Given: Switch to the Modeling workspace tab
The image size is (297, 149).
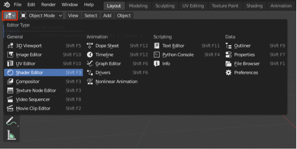Looking at the screenshot, I should pyautogui.click(x=138, y=6).
